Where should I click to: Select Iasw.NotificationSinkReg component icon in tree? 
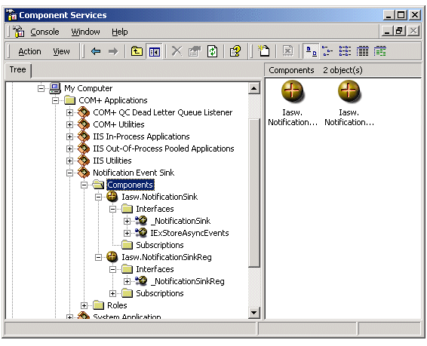click(112, 257)
